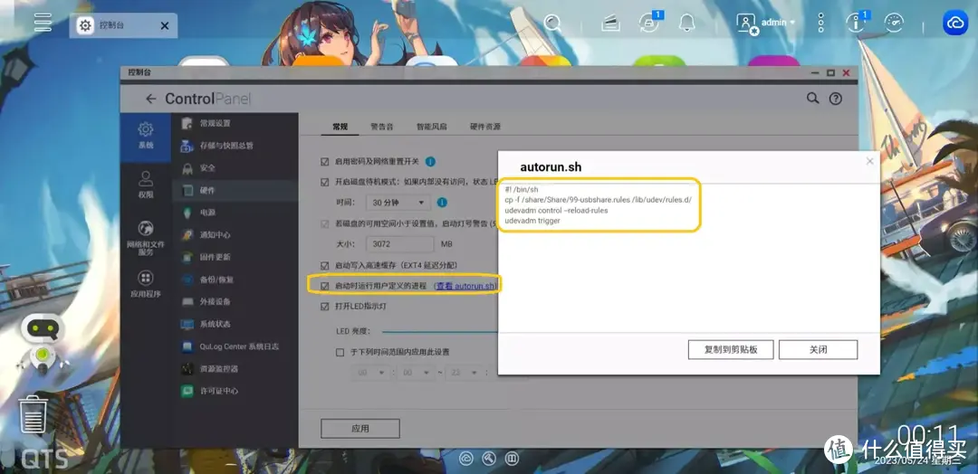978x474 pixels.
Task: Switch to the 警告音 tab
Action: pos(382,127)
